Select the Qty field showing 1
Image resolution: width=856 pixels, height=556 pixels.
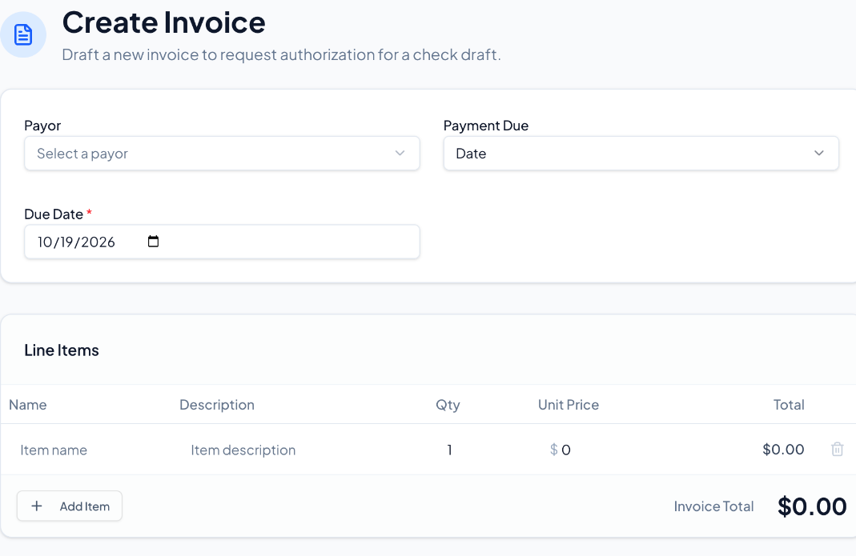(x=449, y=450)
